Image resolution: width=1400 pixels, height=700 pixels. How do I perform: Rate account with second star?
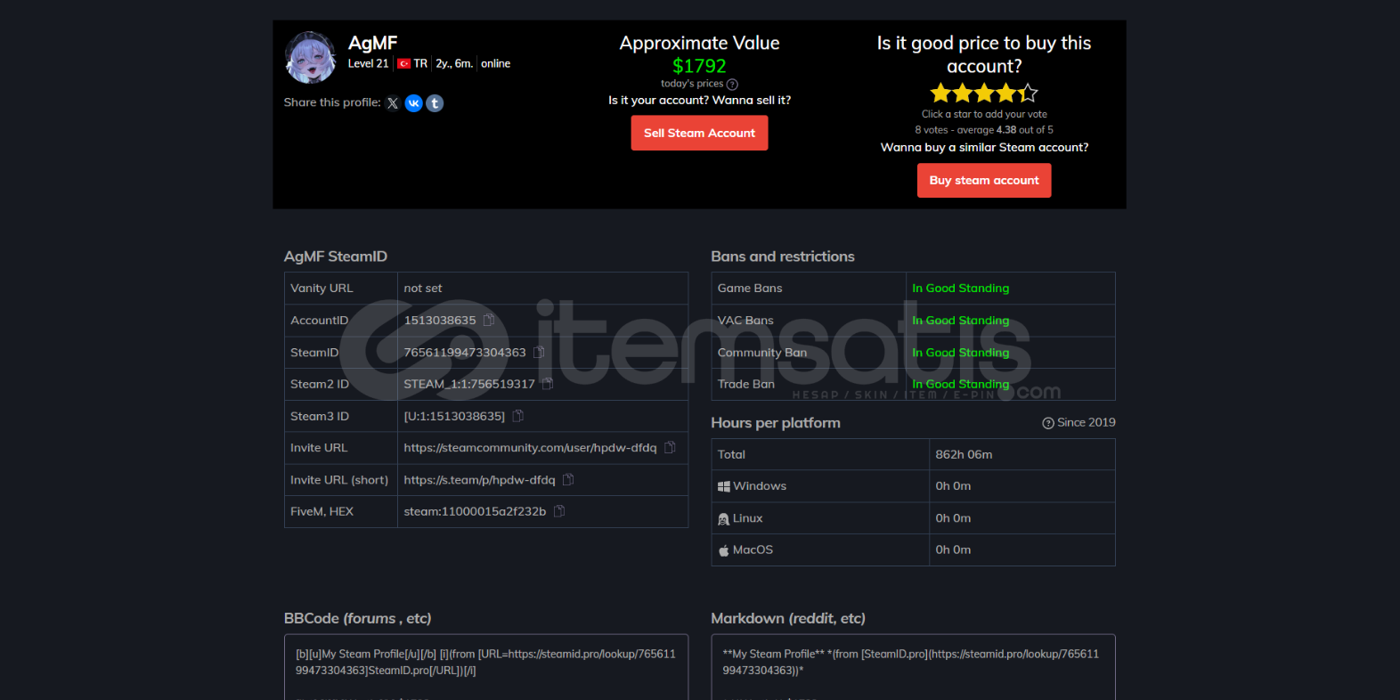963,93
